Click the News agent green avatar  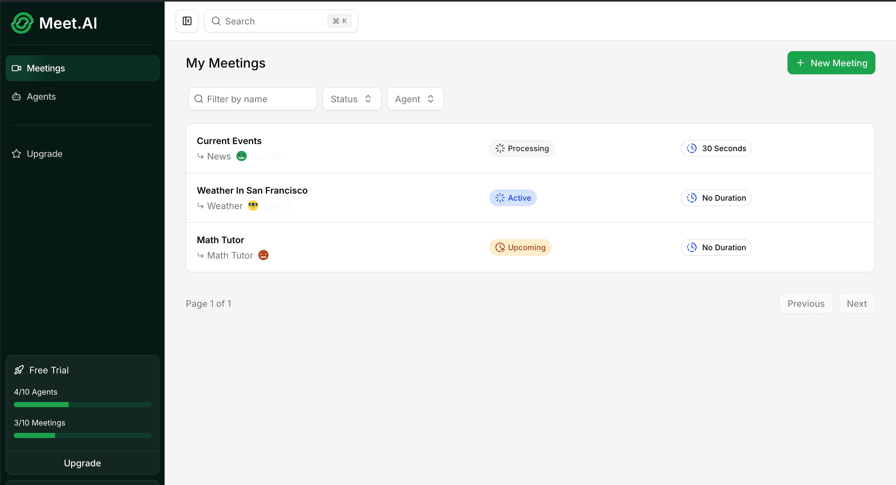click(241, 156)
